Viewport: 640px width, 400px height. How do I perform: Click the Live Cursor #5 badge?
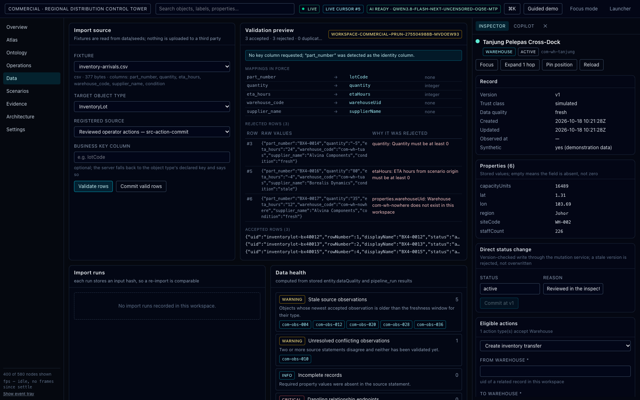pyautogui.click(x=343, y=9)
